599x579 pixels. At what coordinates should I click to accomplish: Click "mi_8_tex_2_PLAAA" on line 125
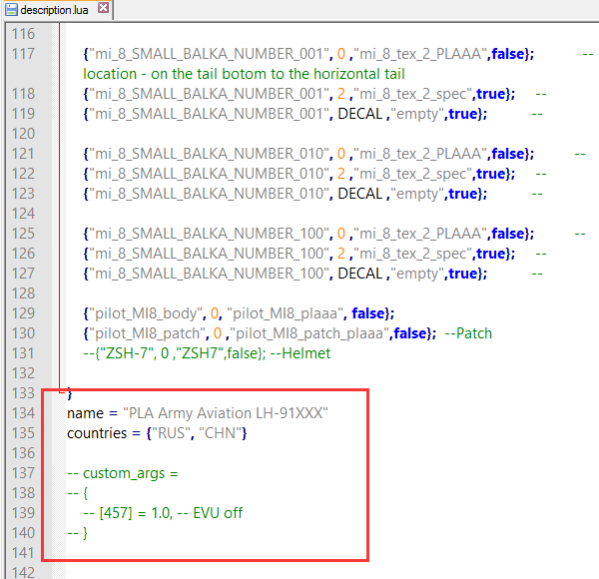[420, 234]
